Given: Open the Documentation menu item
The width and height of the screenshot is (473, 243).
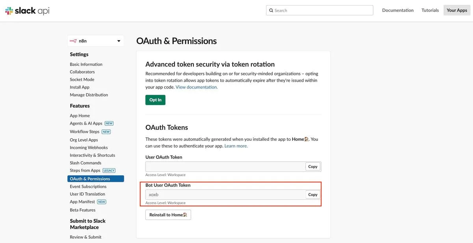Looking at the screenshot, I should (x=398, y=10).
